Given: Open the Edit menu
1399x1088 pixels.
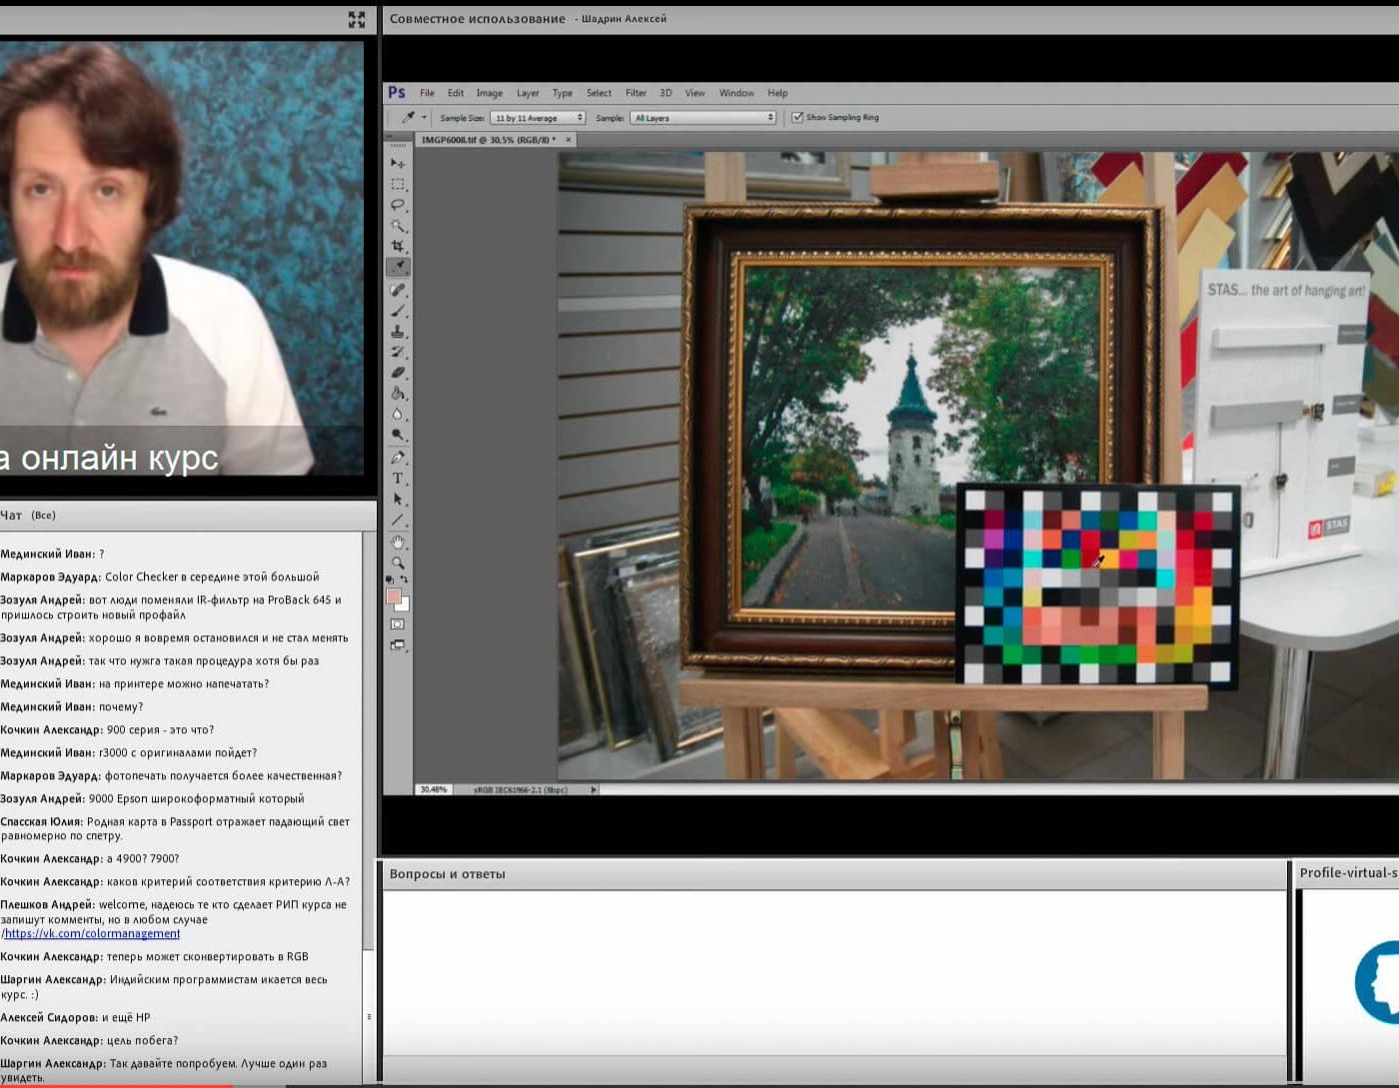Looking at the screenshot, I should (456, 93).
